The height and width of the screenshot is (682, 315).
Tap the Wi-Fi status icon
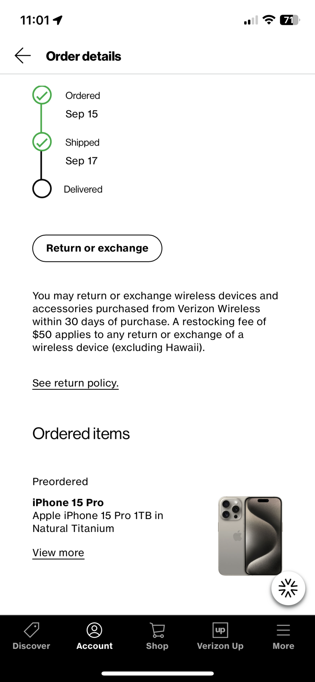(269, 20)
